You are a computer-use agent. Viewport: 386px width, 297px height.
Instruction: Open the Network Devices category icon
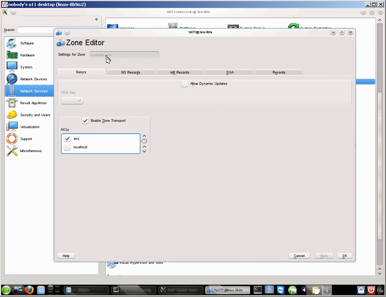point(12,79)
